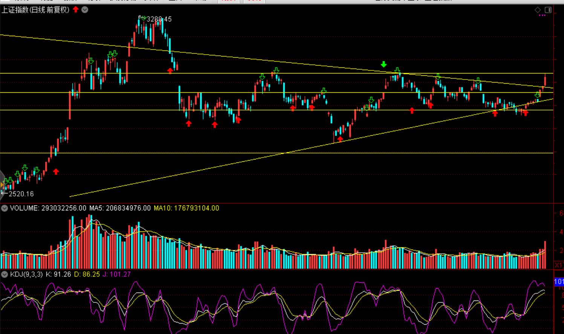The width and height of the screenshot is (564, 334).
Task: Click the 2520.16 low price label
Action: 21,194
